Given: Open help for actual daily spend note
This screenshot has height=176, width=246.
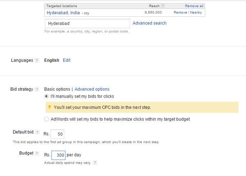Looking at the screenshot, I should pos(94,163).
